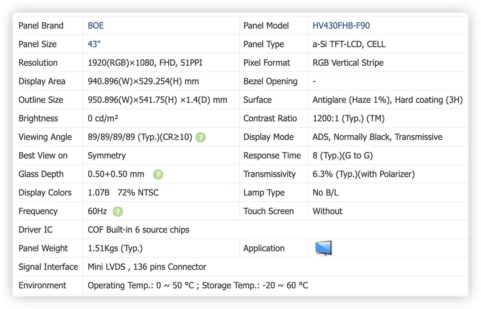The height and width of the screenshot is (309, 481).
Task: Click the Surface label
Action: pyautogui.click(x=258, y=100)
